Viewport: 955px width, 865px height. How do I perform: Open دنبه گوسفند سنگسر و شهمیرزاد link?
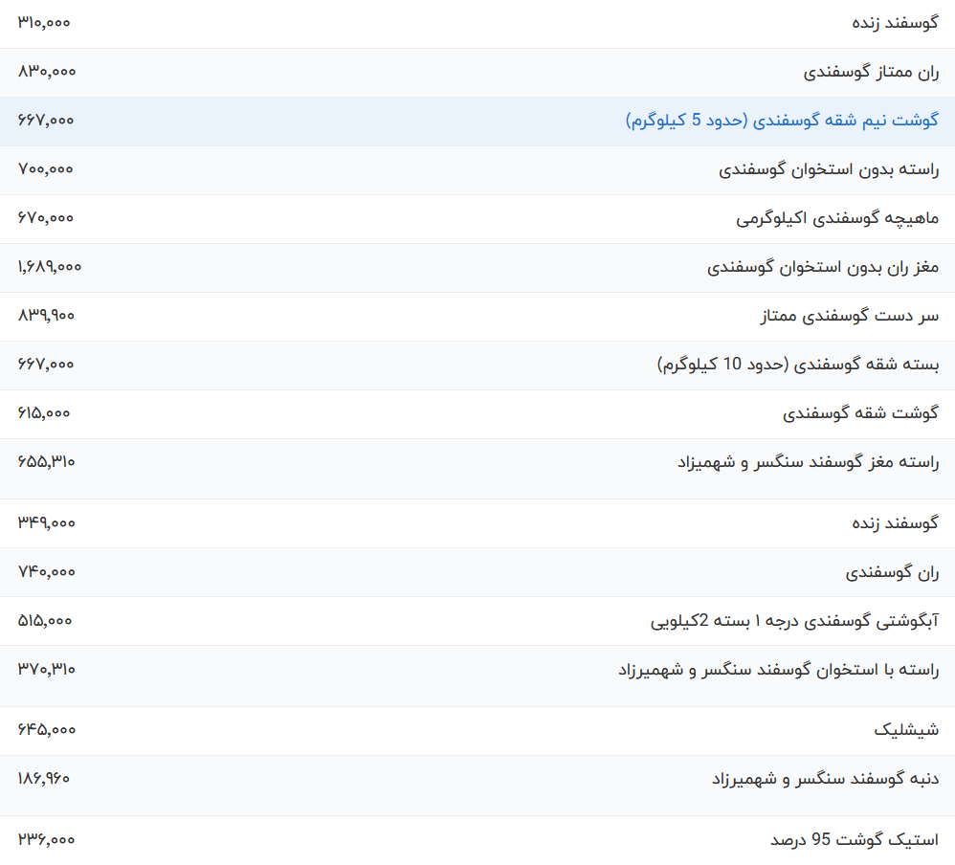[x=825, y=779]
